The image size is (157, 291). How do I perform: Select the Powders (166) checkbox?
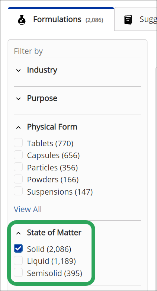(18, 179)
